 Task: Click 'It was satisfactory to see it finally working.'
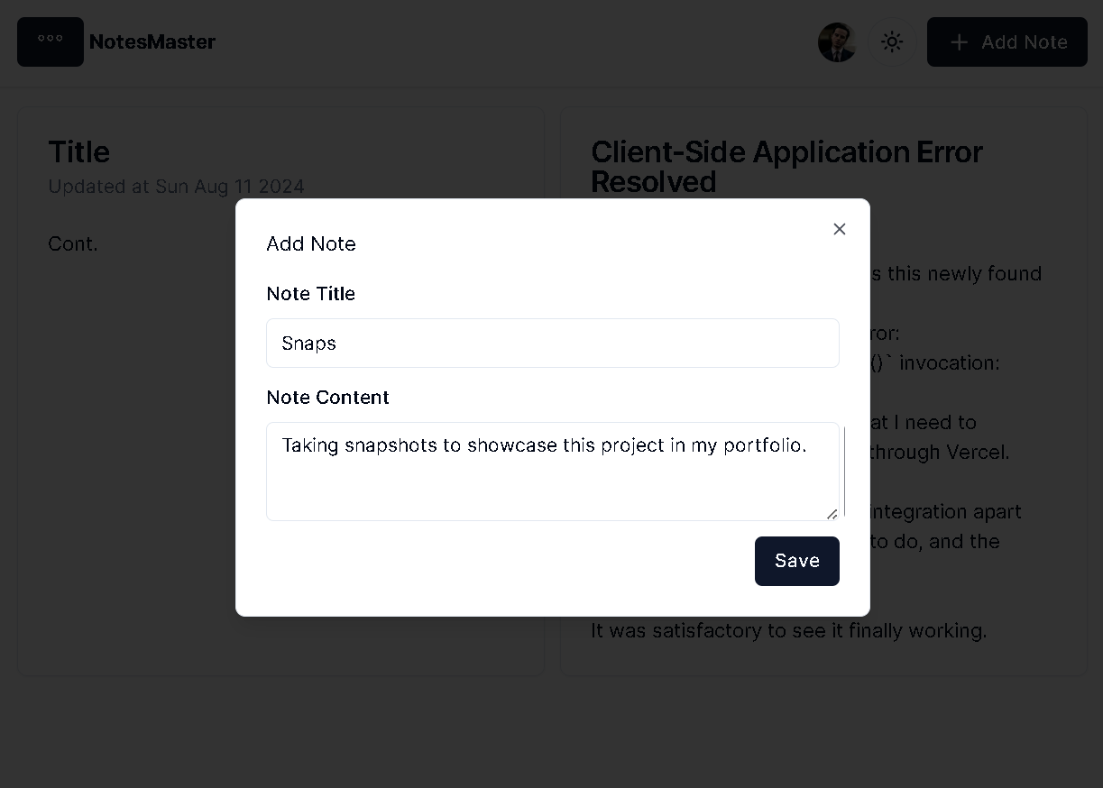tap(789, 630)
